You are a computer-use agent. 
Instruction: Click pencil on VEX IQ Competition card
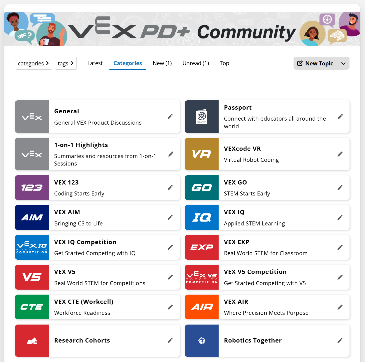[x=170, y=247]
